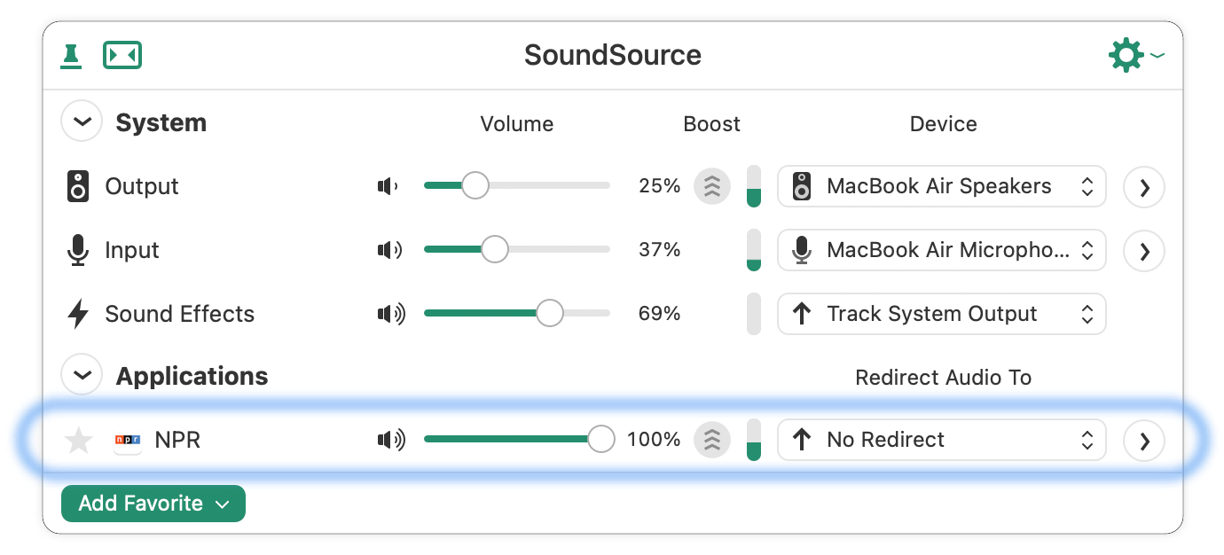Mute the Input volume speaker icon

pos(389,250)
